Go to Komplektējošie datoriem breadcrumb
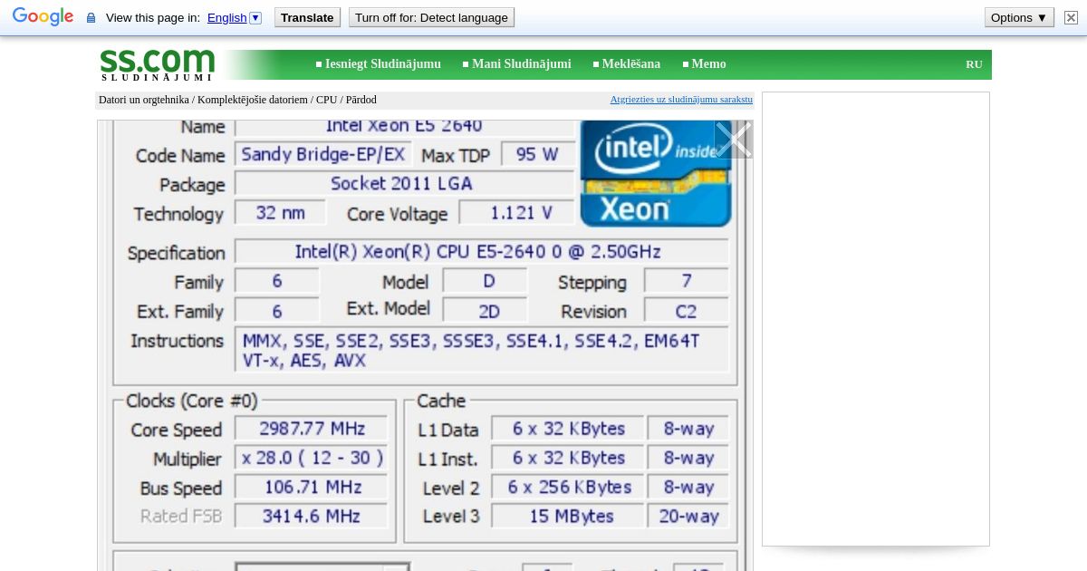Viewport: 1087px width, 571px height. 253,100
